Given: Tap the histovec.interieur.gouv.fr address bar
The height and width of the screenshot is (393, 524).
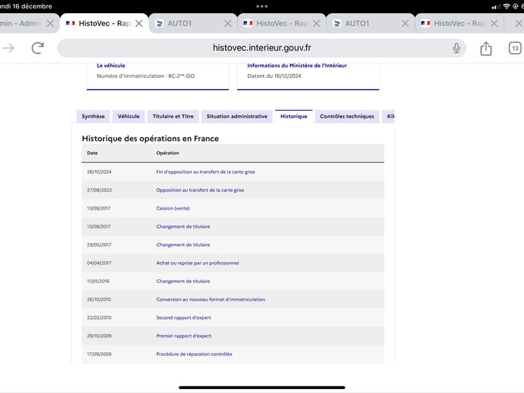Looking at the screenshot, I should point(261,48).
